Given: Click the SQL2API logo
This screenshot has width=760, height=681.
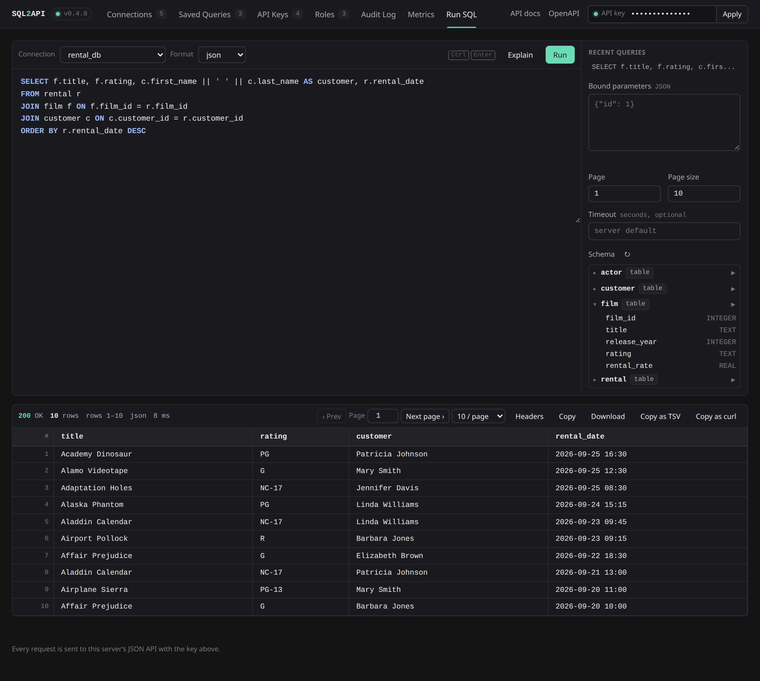Looking at the screenshot, I should click(28, 14).
